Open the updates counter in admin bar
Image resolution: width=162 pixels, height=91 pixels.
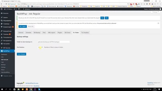(x=15, y=9)
